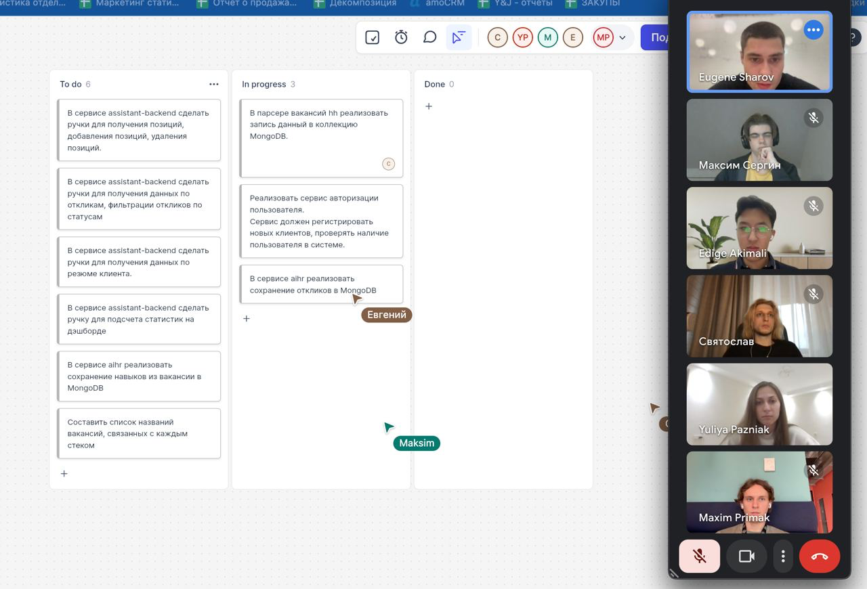Image resolution: width=867 pixels, height=589 pixels.
Task: Add a new card to the To do column
Action: tap(64, 473)
